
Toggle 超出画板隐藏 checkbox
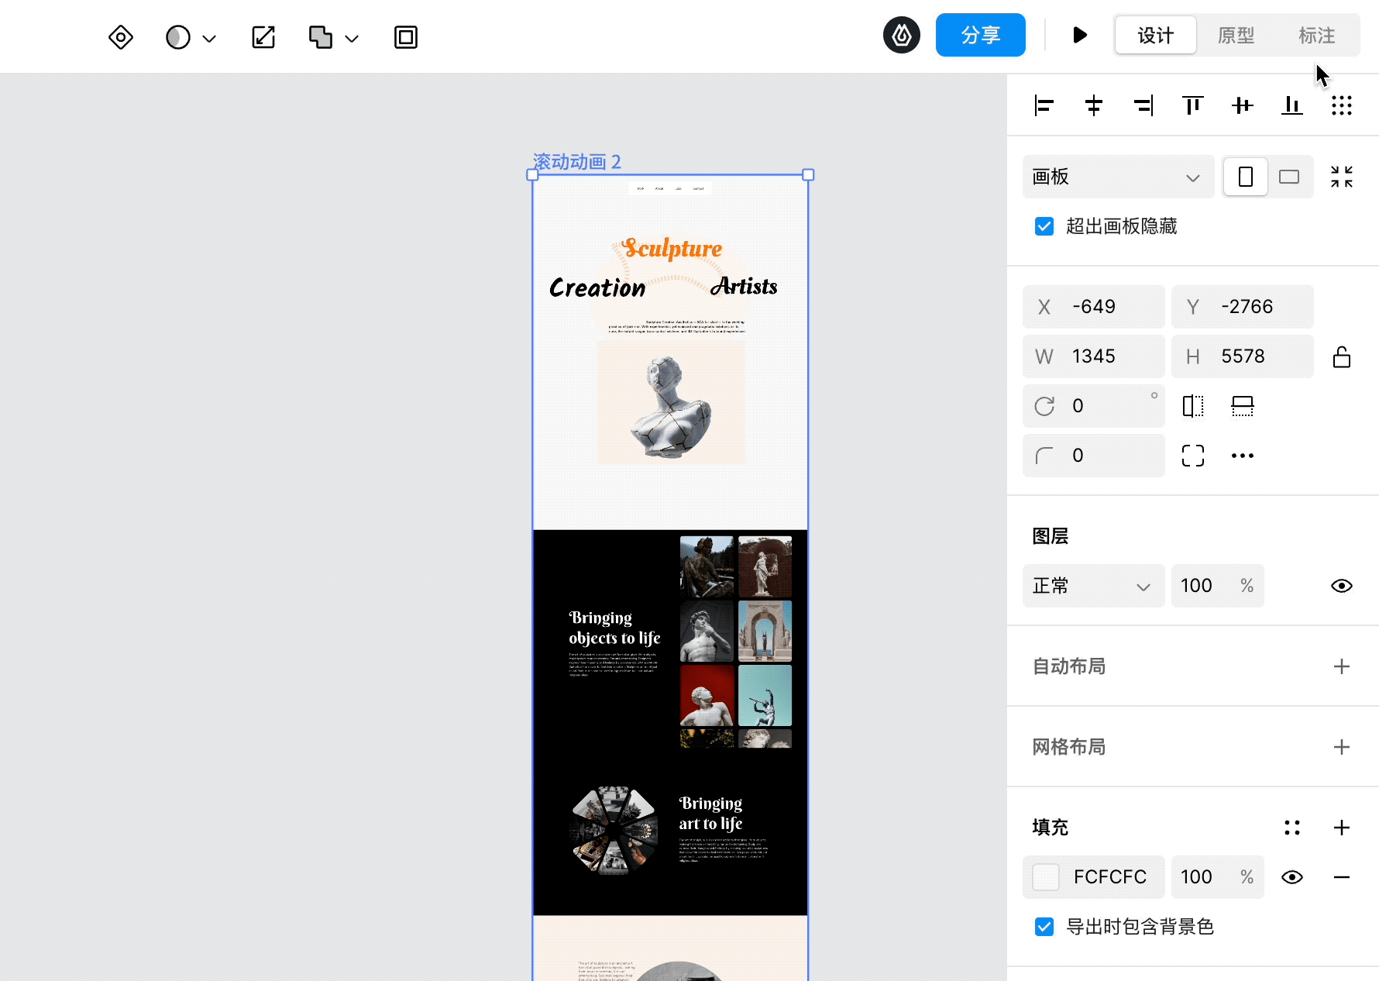tap(1044, 226)
